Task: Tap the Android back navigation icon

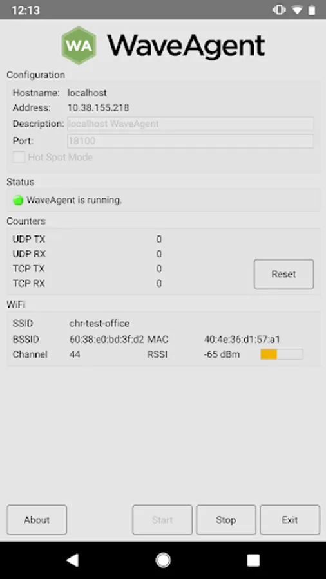Action: (x=72, y=560)
